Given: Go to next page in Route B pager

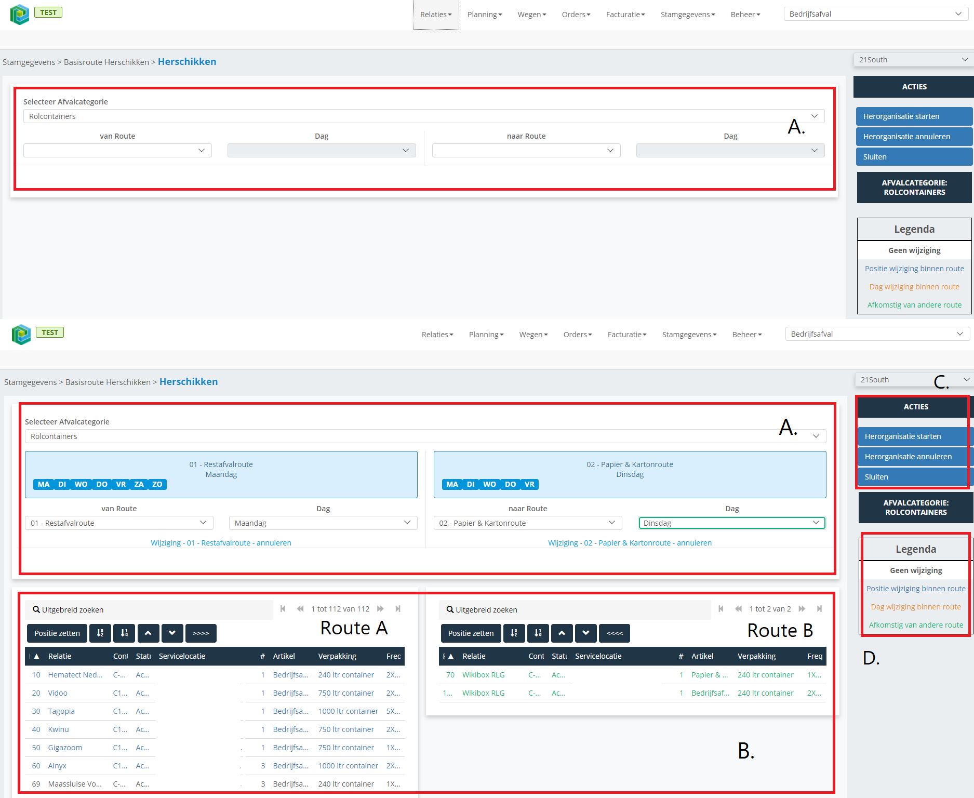Looking at the screenshot, I should click(802, 609).
